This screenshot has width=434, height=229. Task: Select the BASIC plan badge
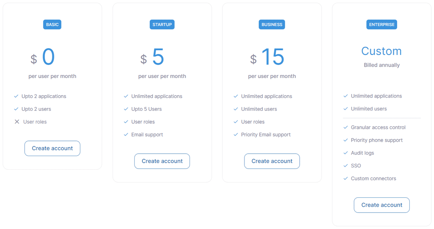tap(52, 25)
